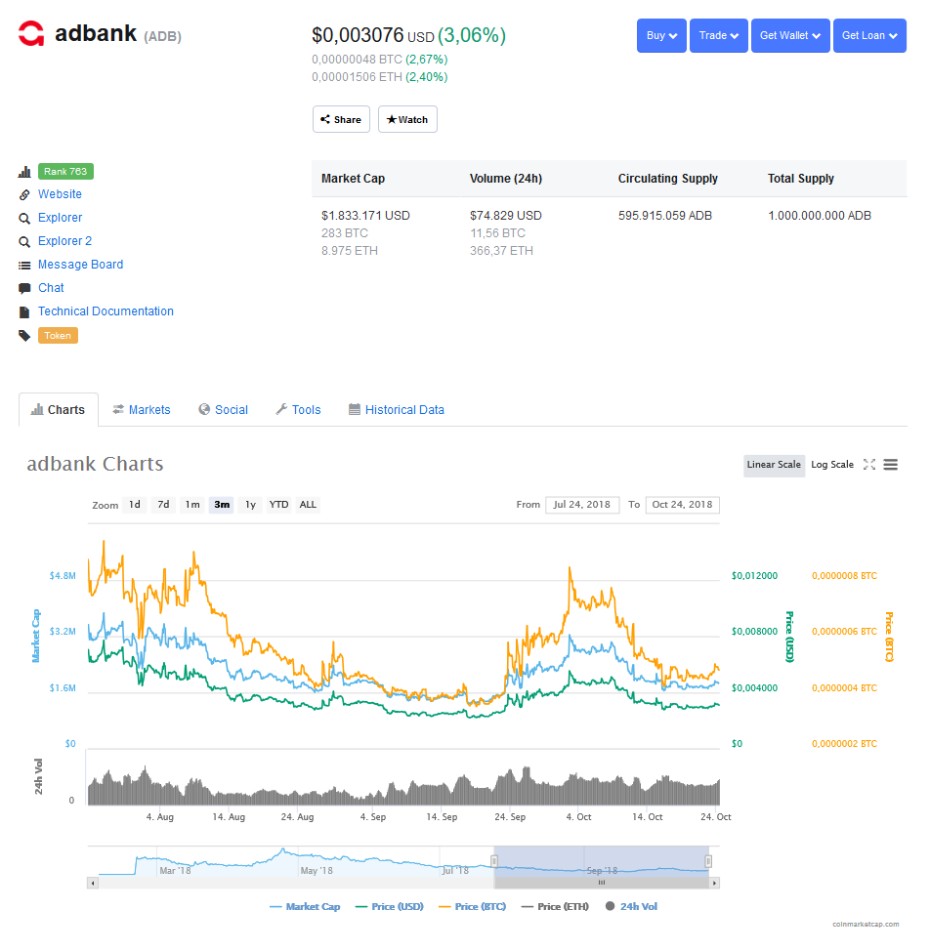Click the Website link chain icon
Screen dimensions: 930x951
24,194
